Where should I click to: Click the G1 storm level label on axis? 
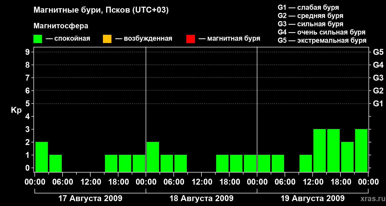point(378,104)
